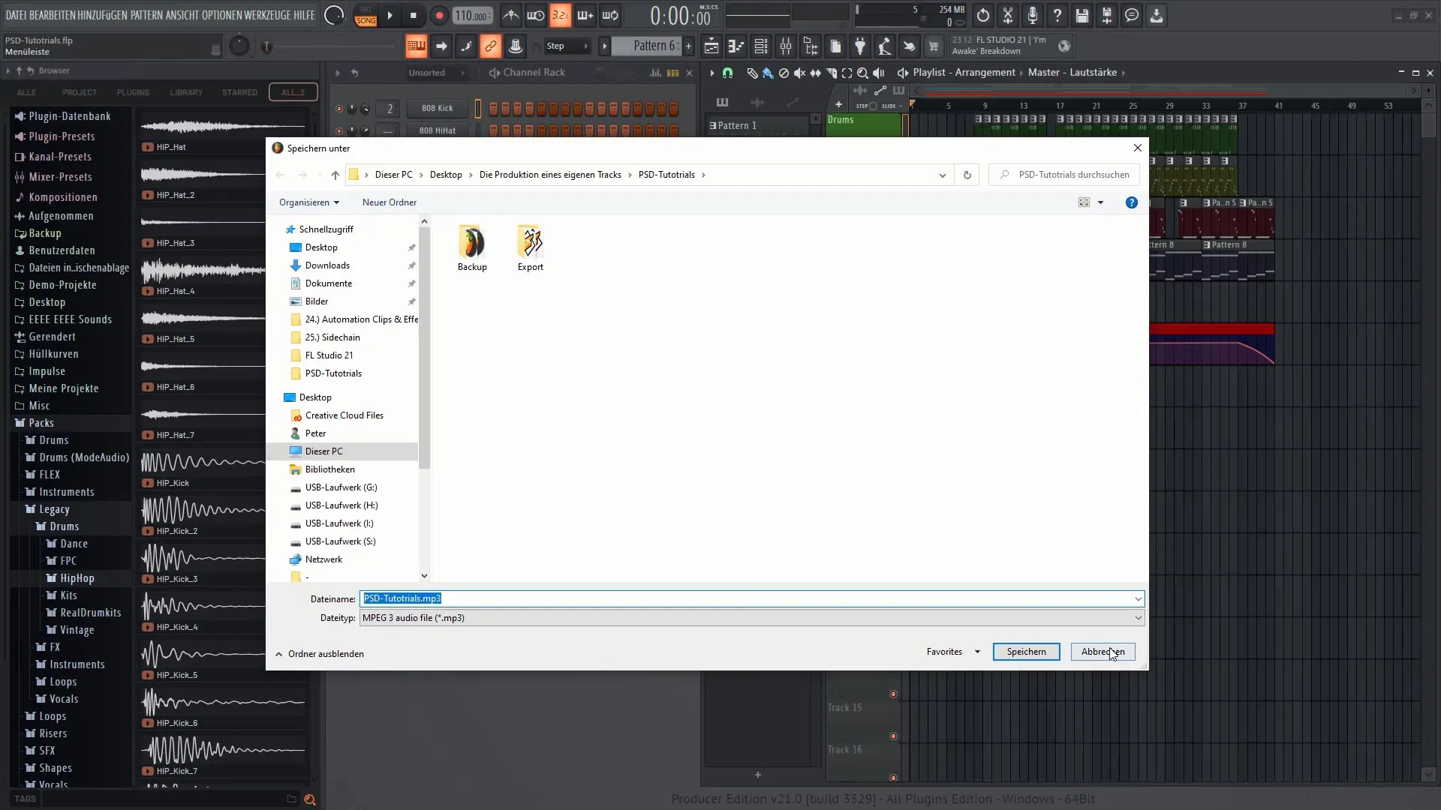Image resolution: width=1441 pixels, height=810 pixels.
Task: Click the Abbrechen button to cancel dialog
Action: point(1103,651)
